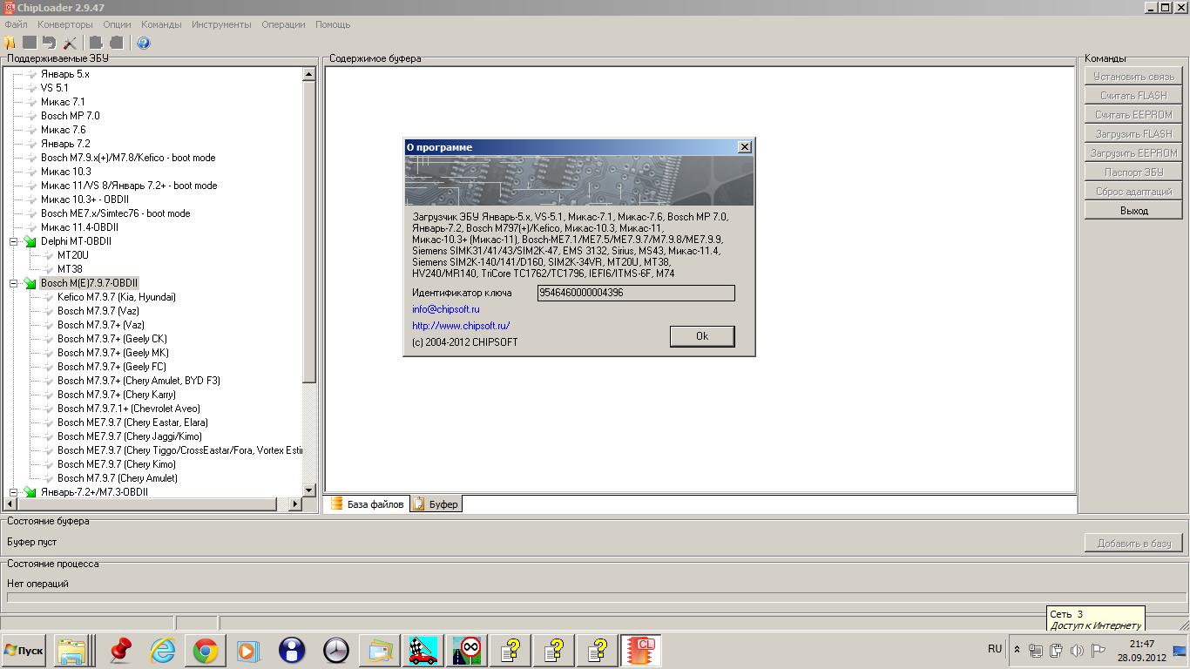
Task: Click the red pushpin taskbar icon
Action: (120, 651)
